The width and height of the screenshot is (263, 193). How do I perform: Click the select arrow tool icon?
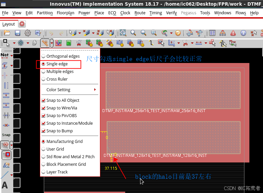7,43
